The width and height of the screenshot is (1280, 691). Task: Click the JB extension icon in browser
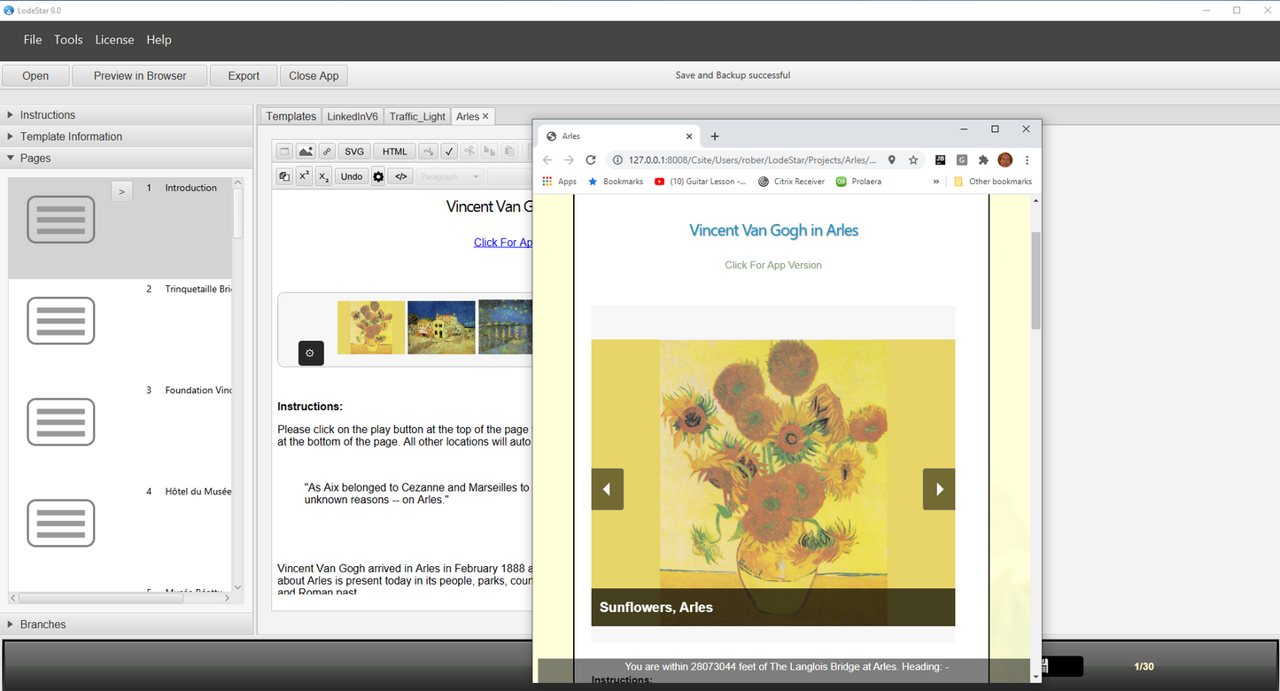click(940, 160)
